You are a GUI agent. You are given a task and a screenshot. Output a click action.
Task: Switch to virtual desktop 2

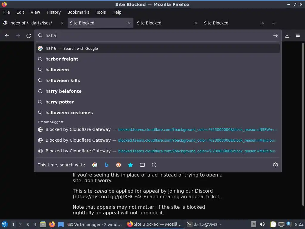[x=21, y=225]
